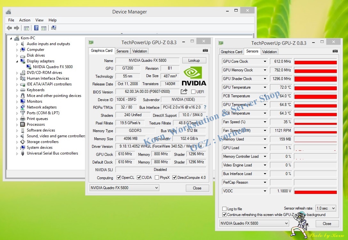Click the Mice and other pointing devices icon
Image resolution: width=348 pixels, height=240 pixels.
(x=23, y=96)
